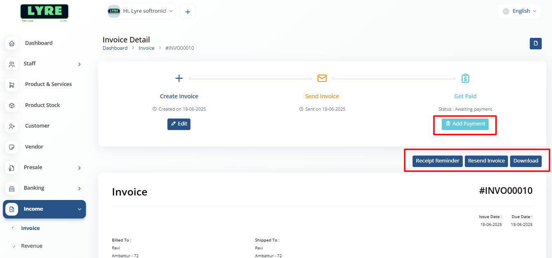The image size is (552, 258).
Task: Select the Product Stock sidebar icon
Action: click(x=12, y=105)
